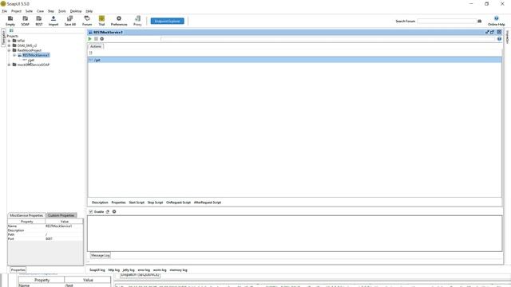The image size is (511, 287).
Task: Open the SoapUI log tab
Action: click(x=97, y=270)
